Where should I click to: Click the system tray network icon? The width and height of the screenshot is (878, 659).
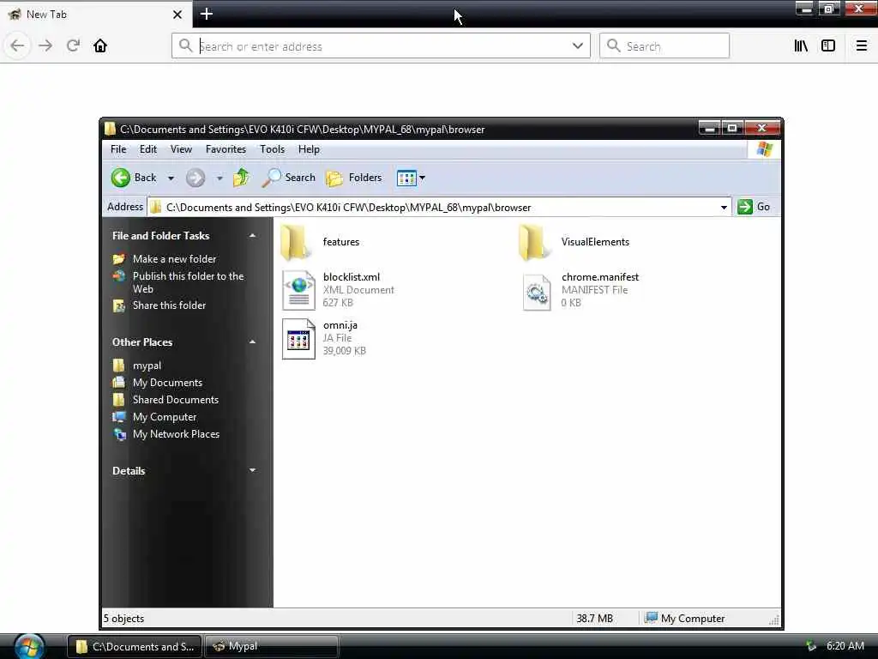(x=810, y=646)
